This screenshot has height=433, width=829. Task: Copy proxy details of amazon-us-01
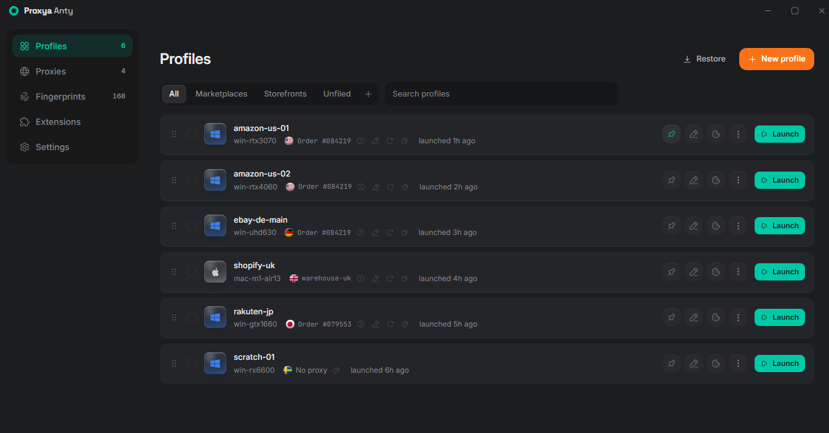click(404, 141)
